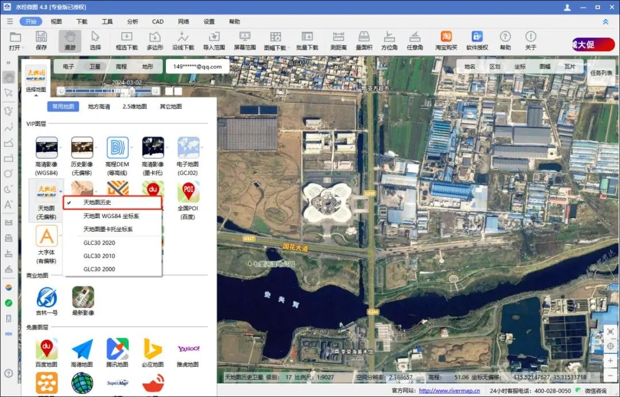Pick 百度地图 free layer icon
The image size is (620, 397).
(46, 349)
